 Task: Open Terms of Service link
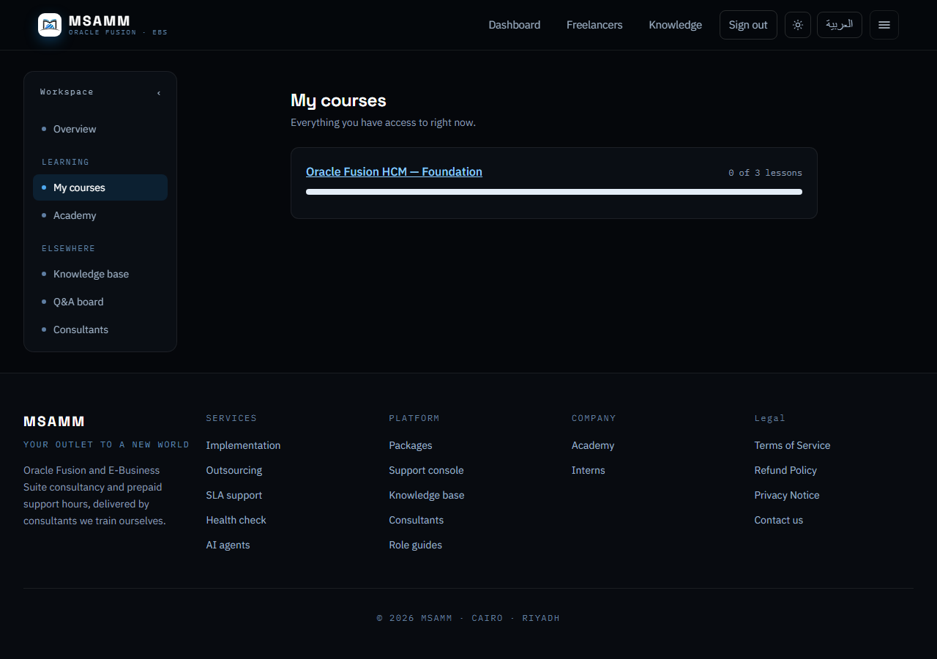pyautogui.click(x=792, y=445)
